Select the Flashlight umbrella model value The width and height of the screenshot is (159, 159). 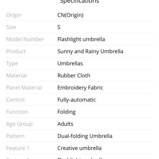(x=81, y=39)
